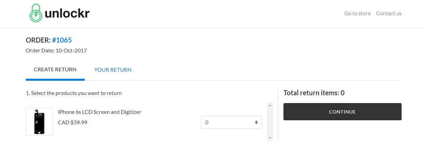Image resolution: width=426 pixels, height=149 pixels.
Task: Click the product list scroll down arrow
Action: coord(270,138)
